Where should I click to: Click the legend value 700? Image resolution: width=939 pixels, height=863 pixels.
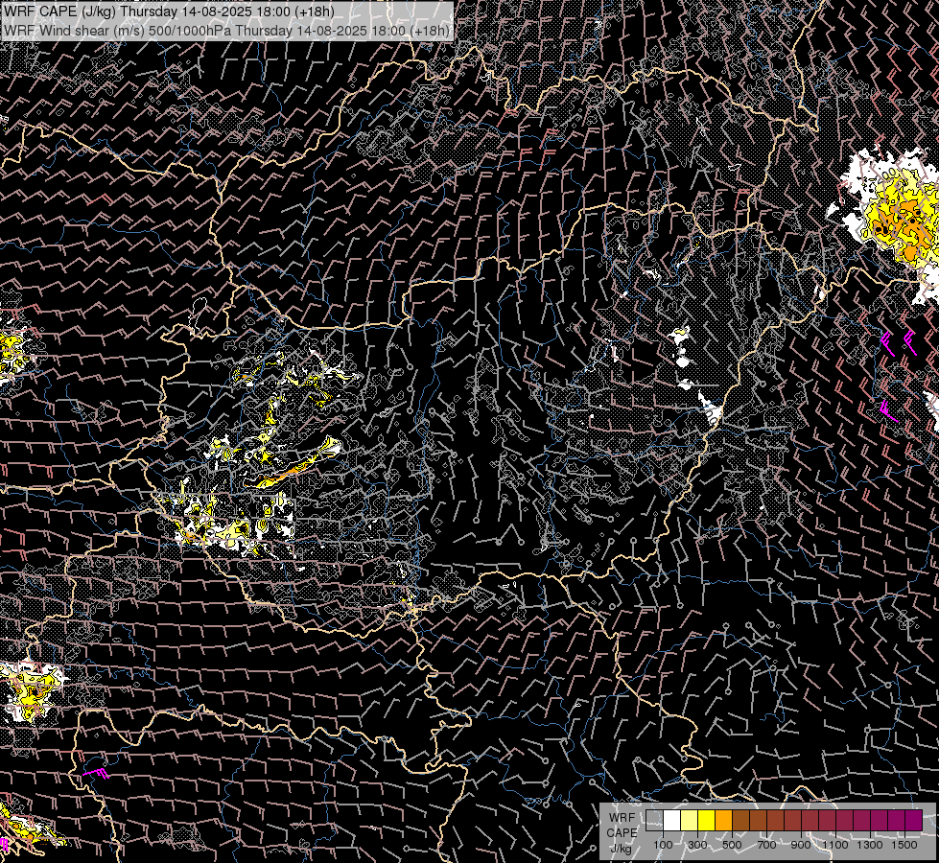pyautogui.click(x=766, y=845)
